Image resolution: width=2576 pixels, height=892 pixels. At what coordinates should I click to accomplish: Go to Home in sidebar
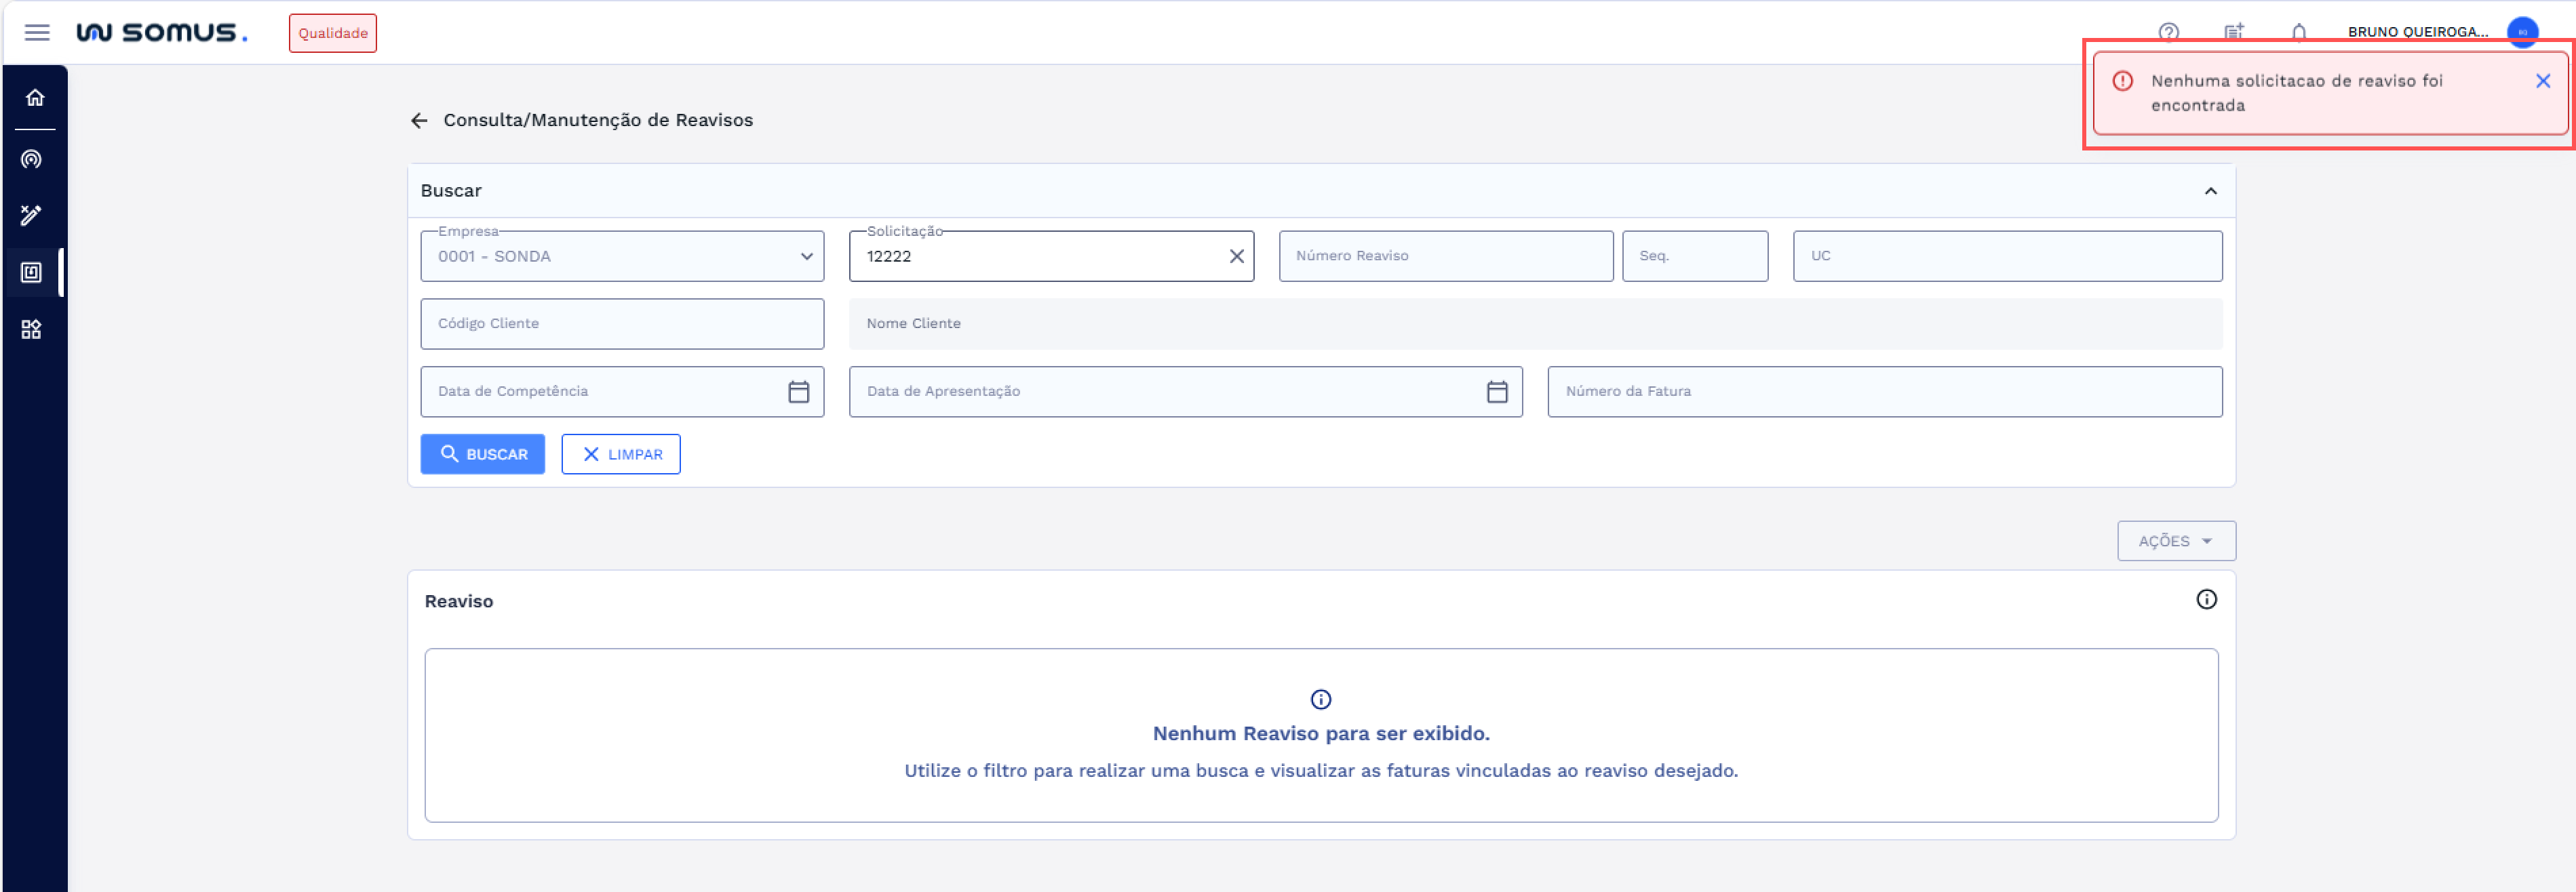[x=35, y=98]
